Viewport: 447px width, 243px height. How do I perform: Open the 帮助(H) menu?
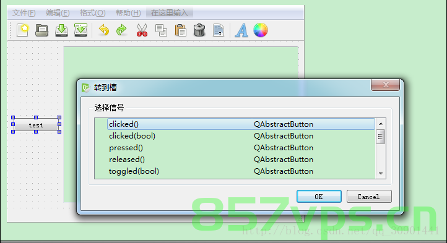point(128,13)
